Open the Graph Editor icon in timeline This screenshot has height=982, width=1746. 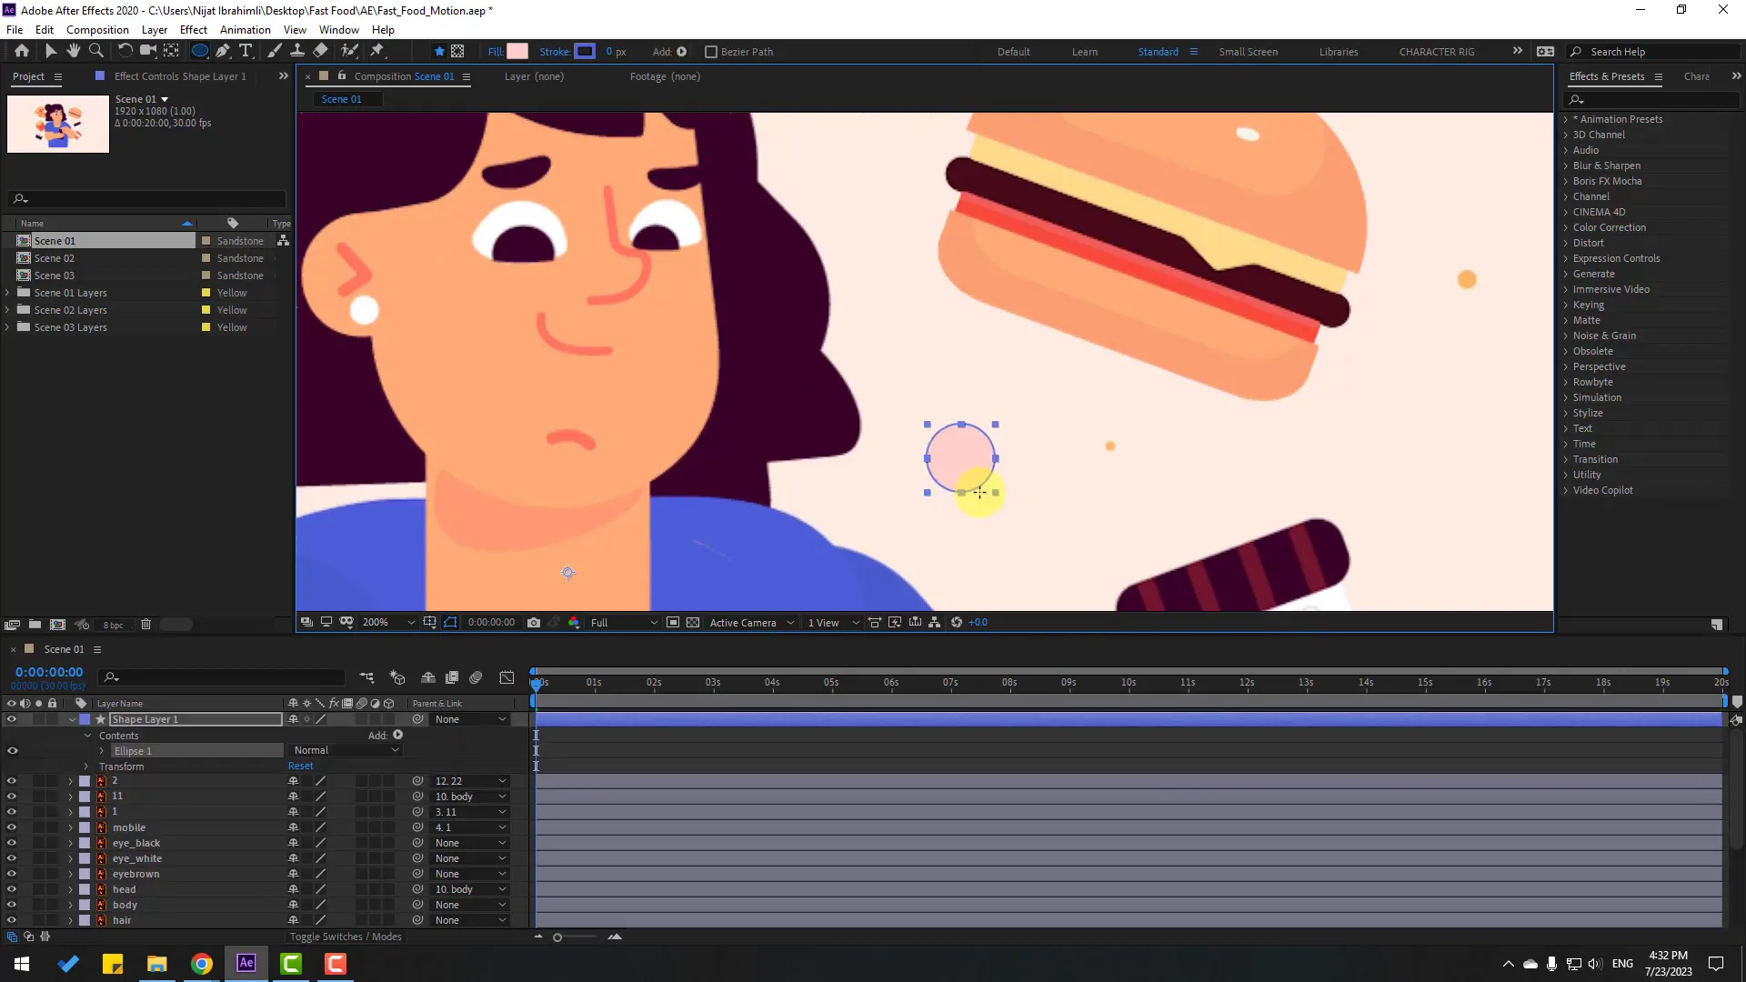[x=506, y=677]
